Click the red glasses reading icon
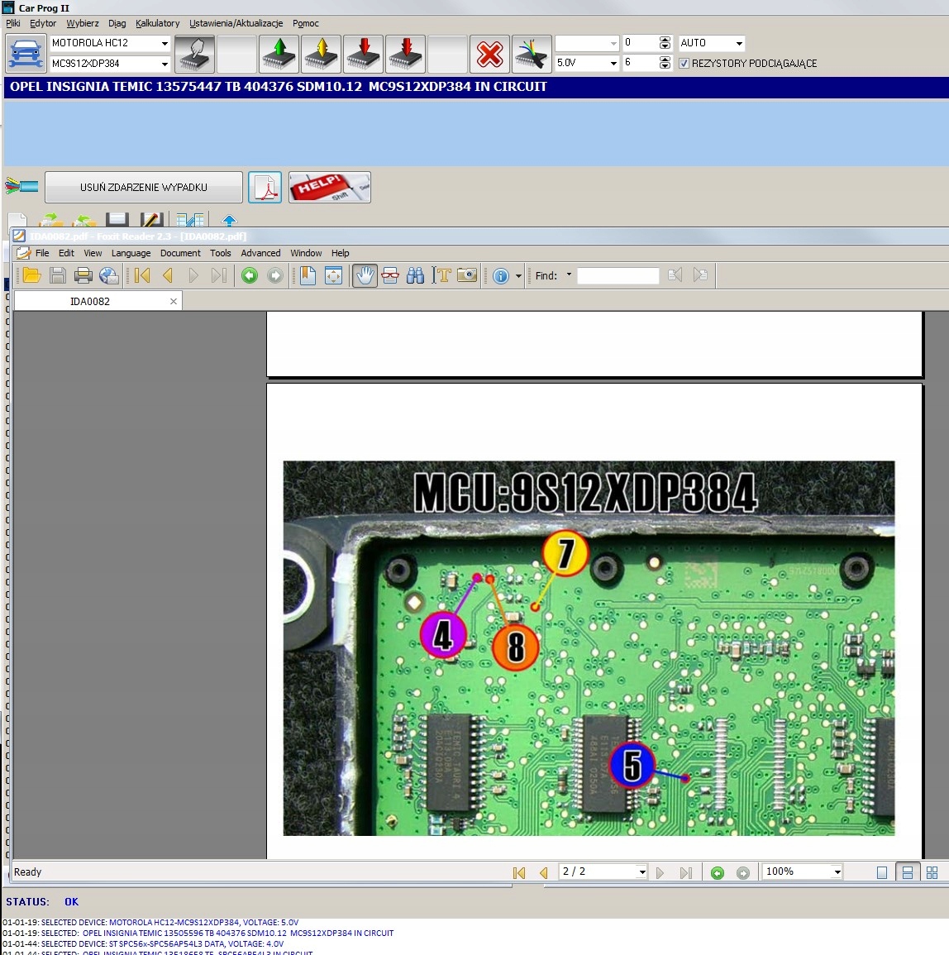Image resolution: width=949 pixels, height=955 pixels. point(390,276)
